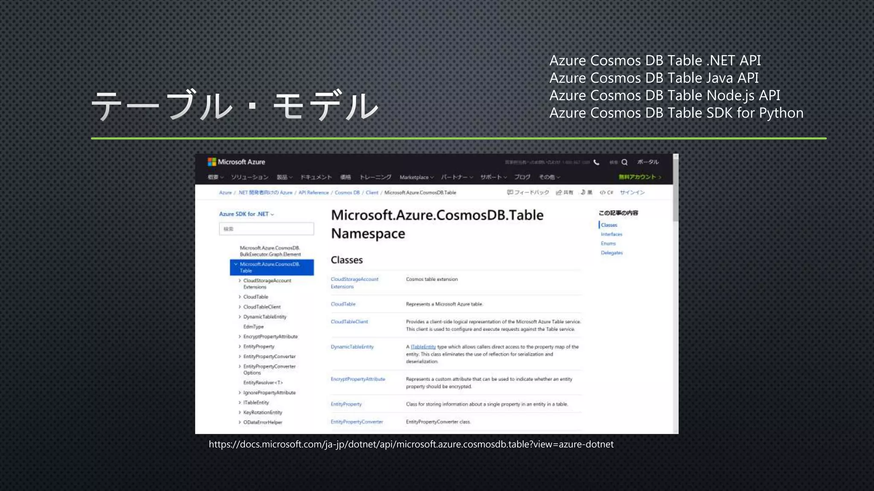The height and width of the screenshot is (491, 874).
Task: Click the ITableEntity inline link
Action: point(423,347)
